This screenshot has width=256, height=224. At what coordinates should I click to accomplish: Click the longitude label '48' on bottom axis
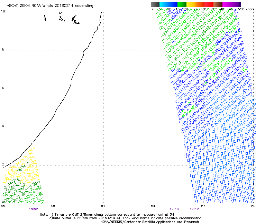(x=53, y=206)
